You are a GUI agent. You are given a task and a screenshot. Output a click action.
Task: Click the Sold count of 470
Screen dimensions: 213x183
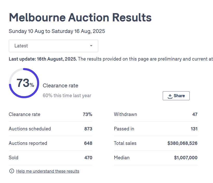click(x=88, y=158)
